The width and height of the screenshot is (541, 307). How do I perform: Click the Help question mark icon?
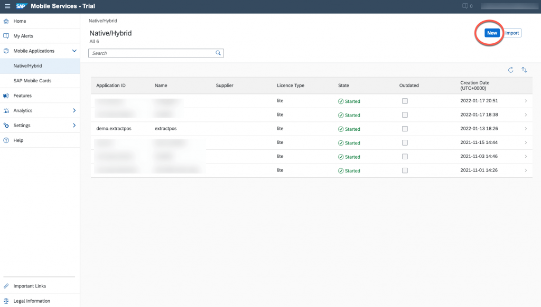(6, 140)
